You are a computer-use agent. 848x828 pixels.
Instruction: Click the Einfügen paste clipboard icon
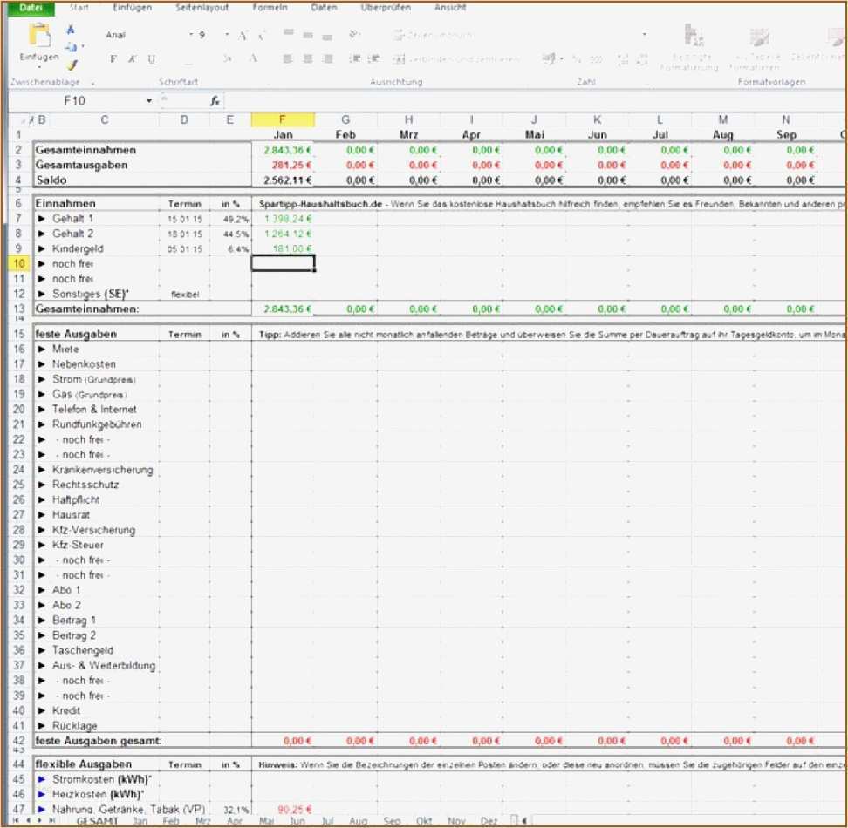coord(40,36)
